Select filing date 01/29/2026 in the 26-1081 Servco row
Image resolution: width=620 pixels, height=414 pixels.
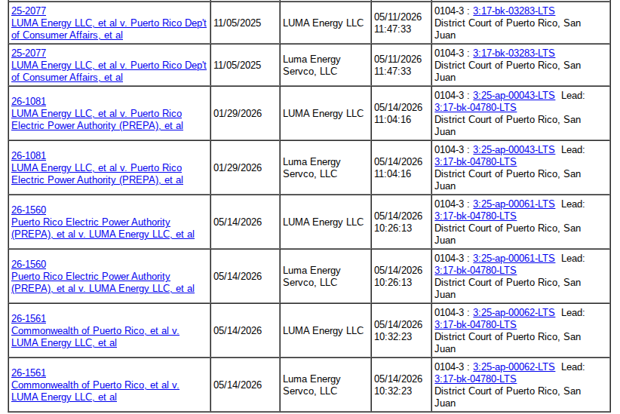[x=238, y=167]
